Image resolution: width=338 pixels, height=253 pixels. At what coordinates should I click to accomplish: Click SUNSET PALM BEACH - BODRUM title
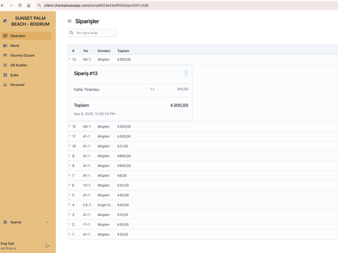pyautogui.click(x=30, y=21)
